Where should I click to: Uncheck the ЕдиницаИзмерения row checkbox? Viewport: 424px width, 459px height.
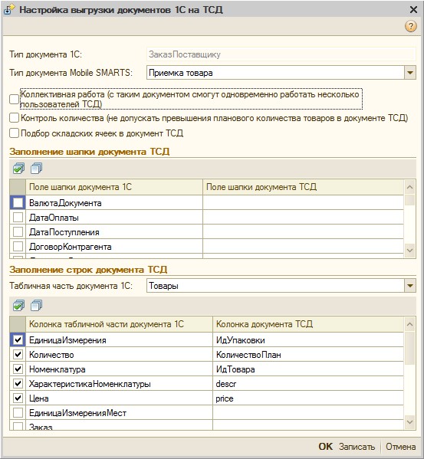(18, 340)
